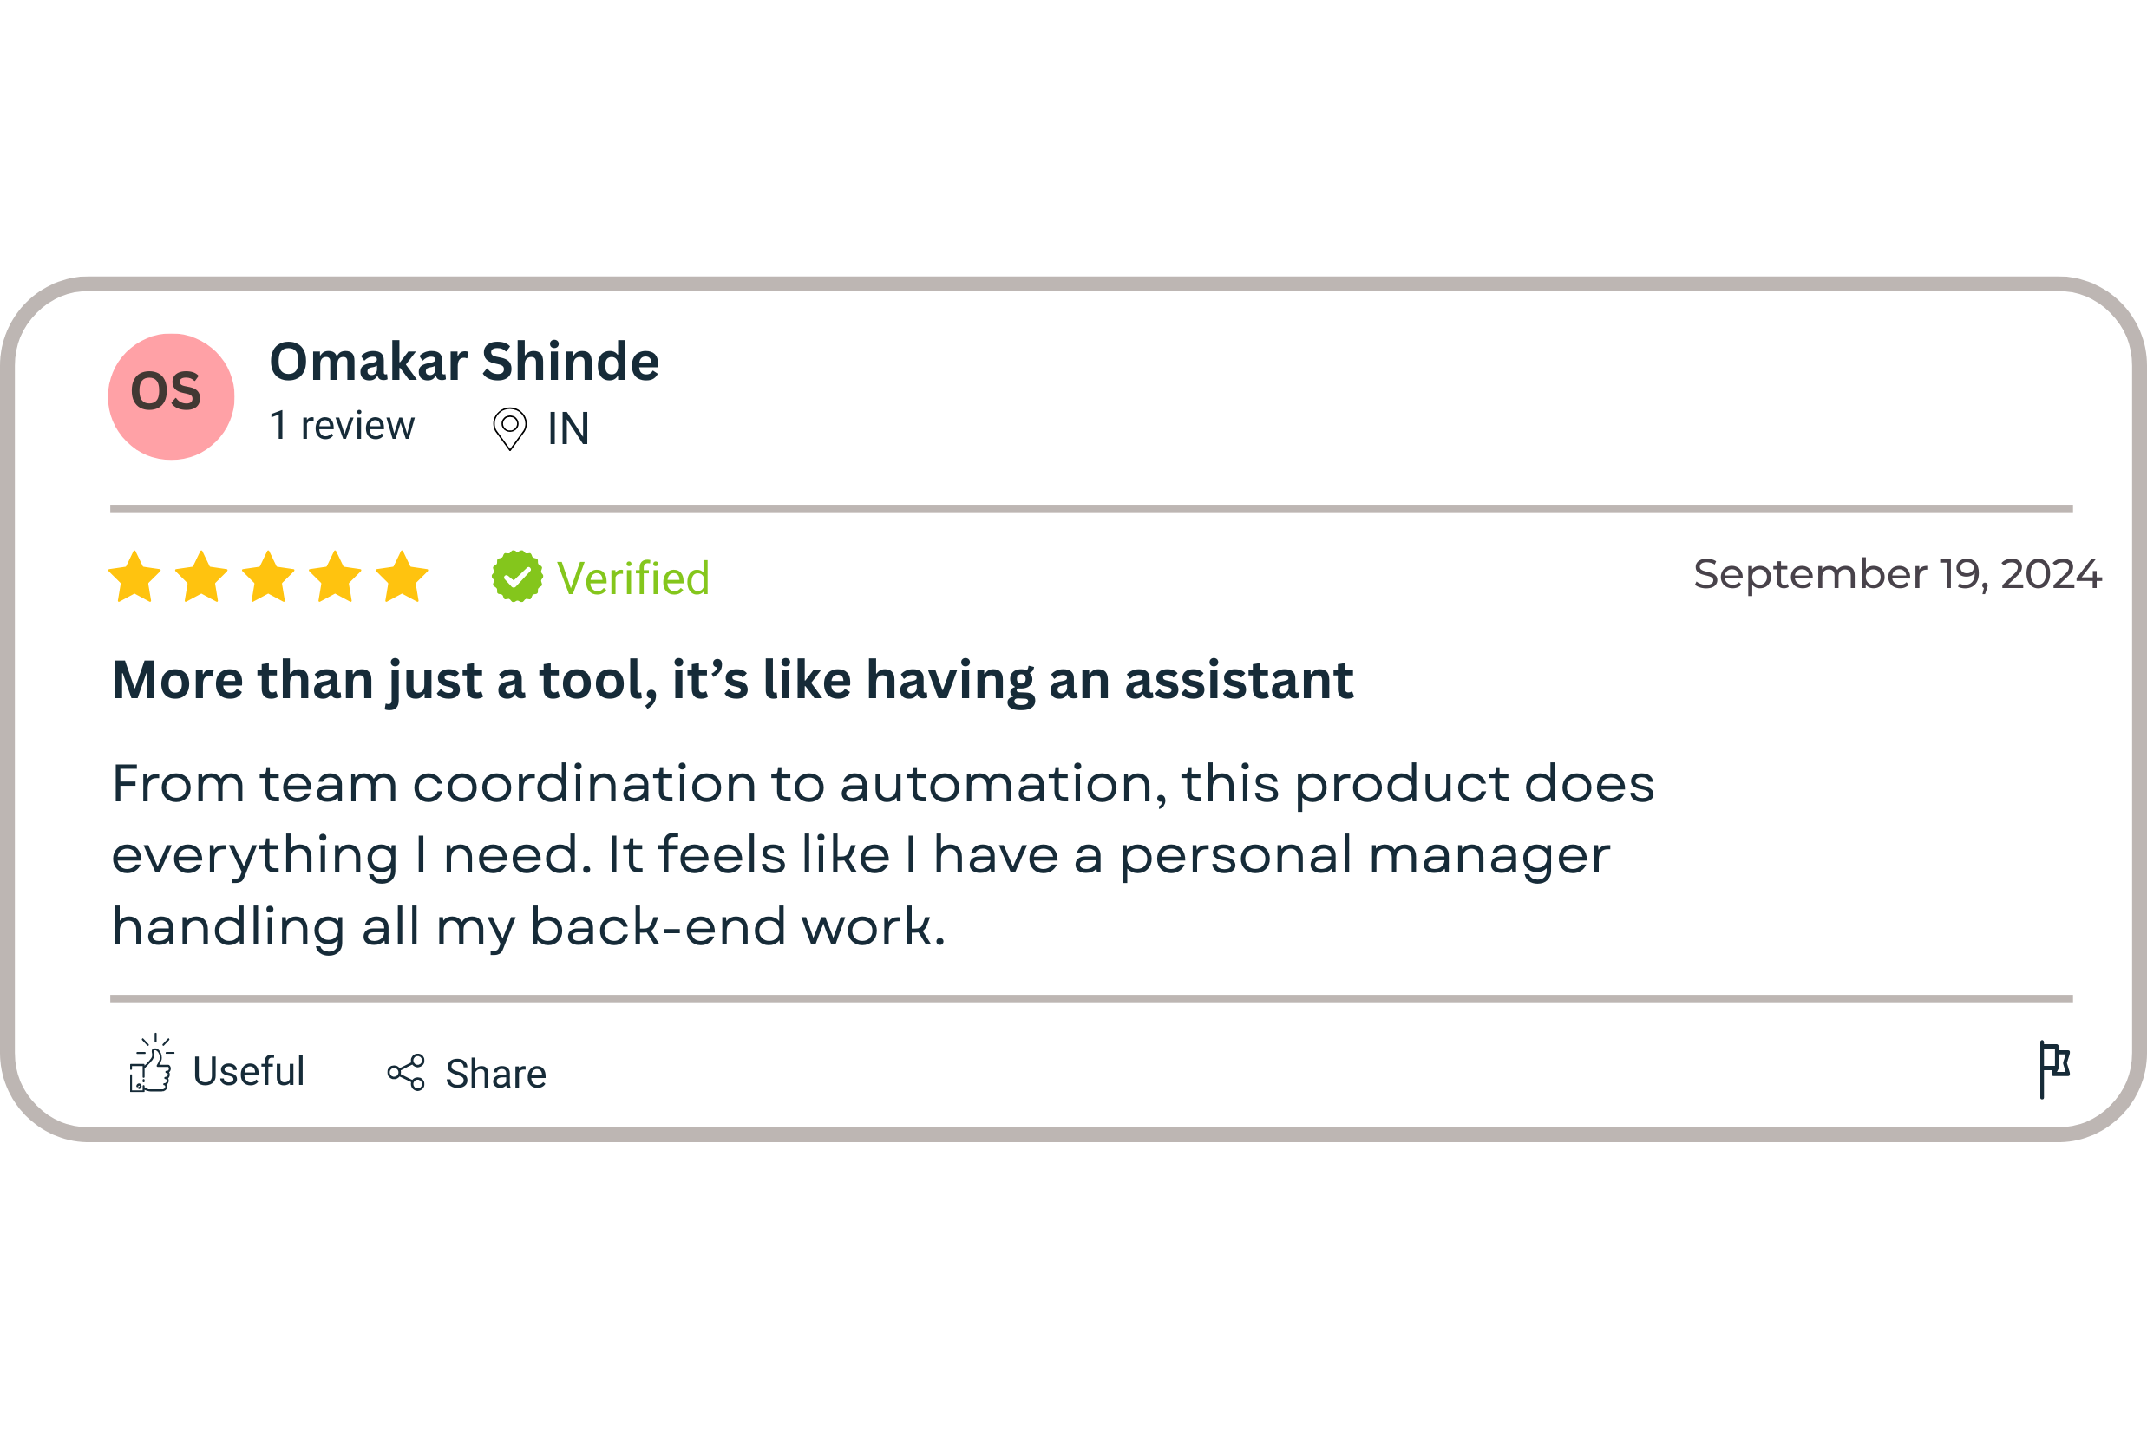
Task: Open the 1 review link
Action: [x=343, y=426]
